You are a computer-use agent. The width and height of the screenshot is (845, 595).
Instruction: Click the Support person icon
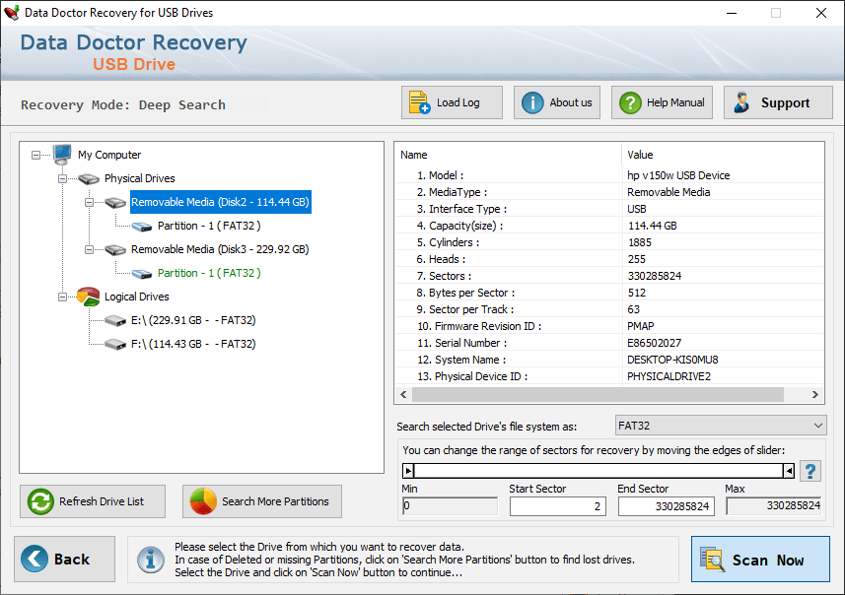click(x=742, y=102)
